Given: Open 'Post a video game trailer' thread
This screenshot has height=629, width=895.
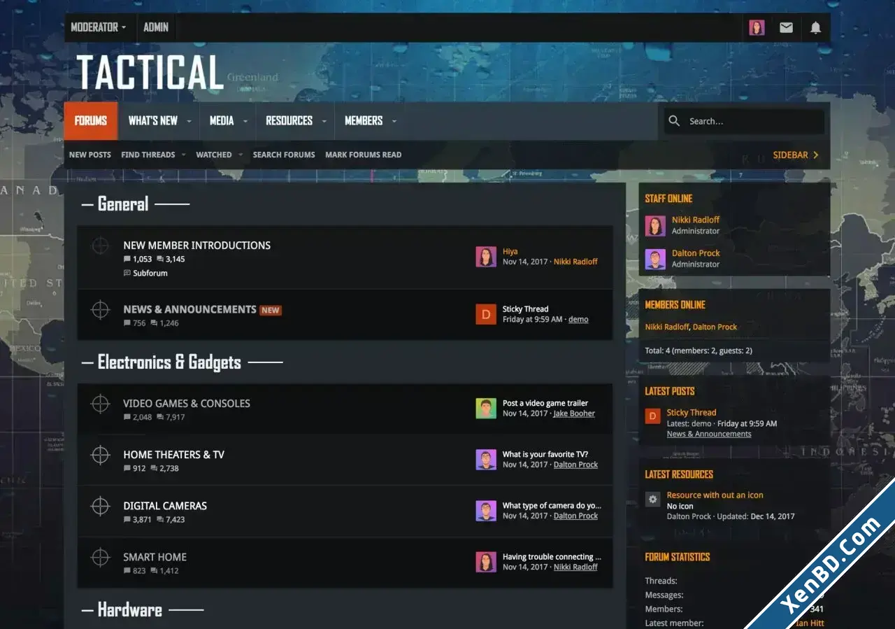Looking at the screenshot, I should click(545, 403).
